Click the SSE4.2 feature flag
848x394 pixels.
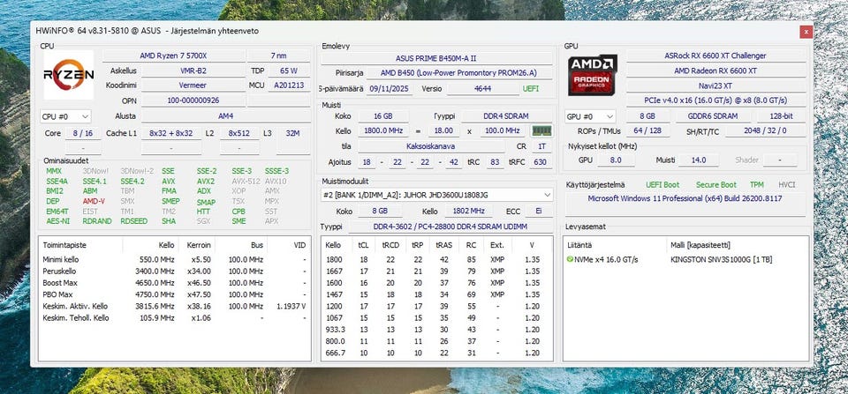132,182
